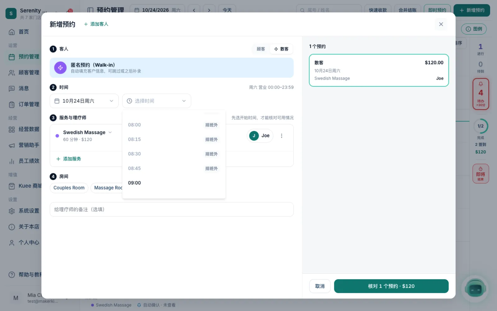Screen dimensions: 497x311
Task: Click the 取消 button
Action: click(x=320, y=286)
